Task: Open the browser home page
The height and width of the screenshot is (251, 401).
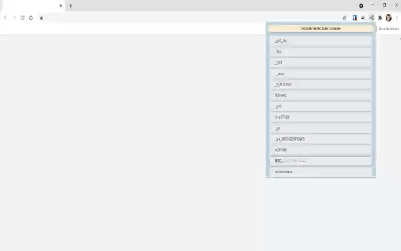Action: click(x=31, y=18)
